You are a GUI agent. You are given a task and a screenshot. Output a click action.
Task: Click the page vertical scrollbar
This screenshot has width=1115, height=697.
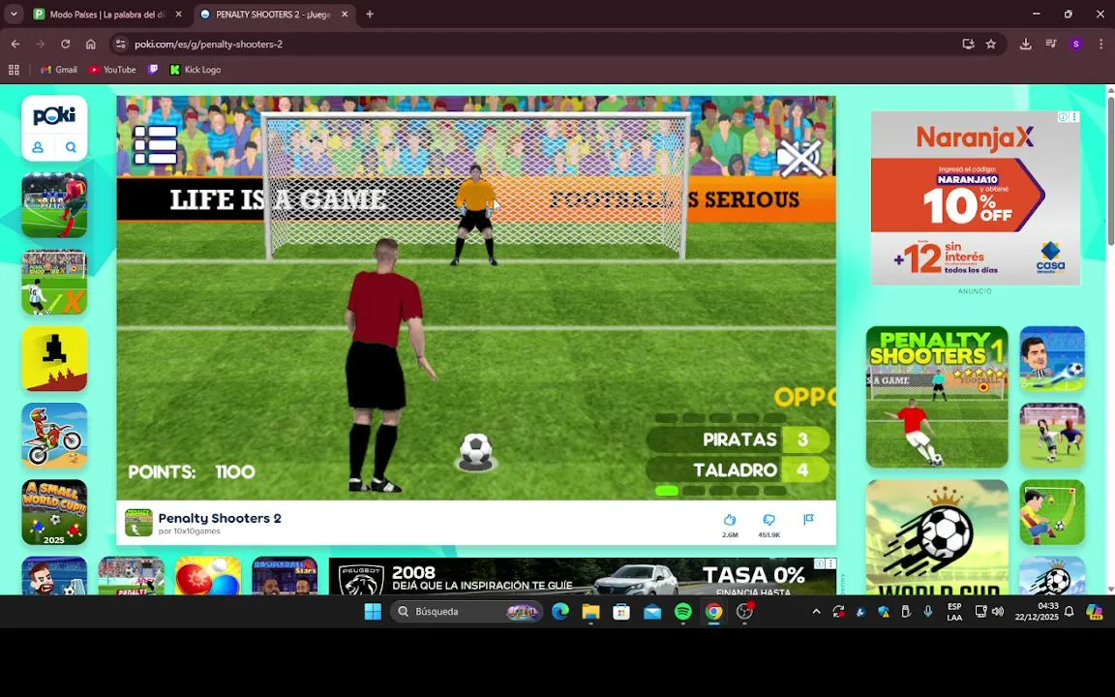(1110, 169)
